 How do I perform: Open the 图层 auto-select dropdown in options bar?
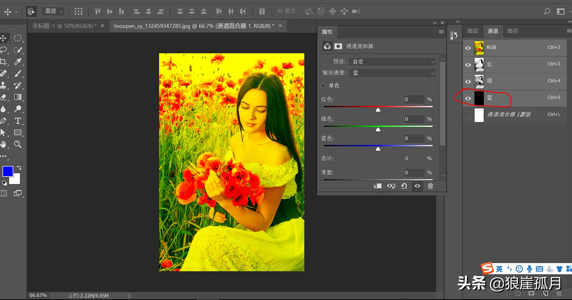pos(54,12)
